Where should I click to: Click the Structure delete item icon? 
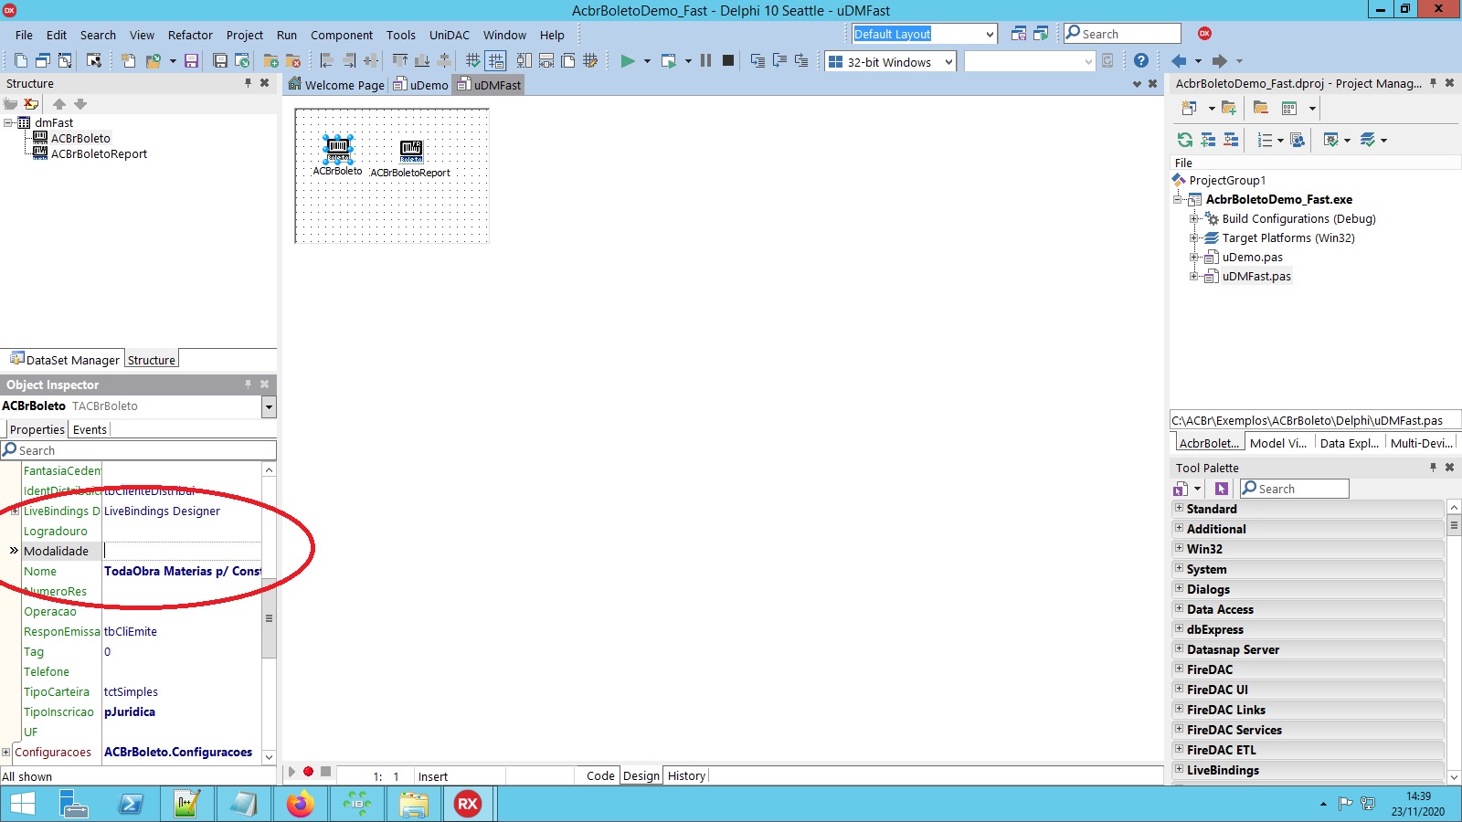click(31, 104)
